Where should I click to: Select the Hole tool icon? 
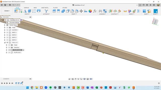coord(38,11)
